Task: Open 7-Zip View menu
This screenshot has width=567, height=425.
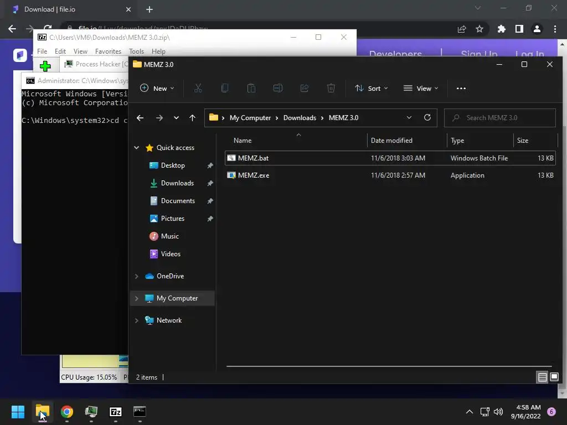Action: [80, 51]
